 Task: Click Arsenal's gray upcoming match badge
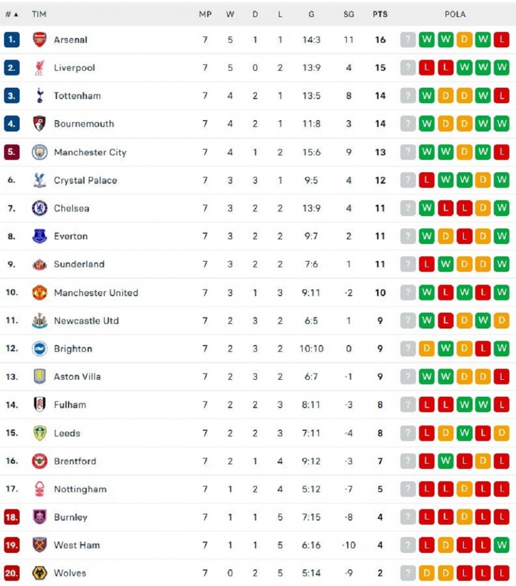click(408, 40)
